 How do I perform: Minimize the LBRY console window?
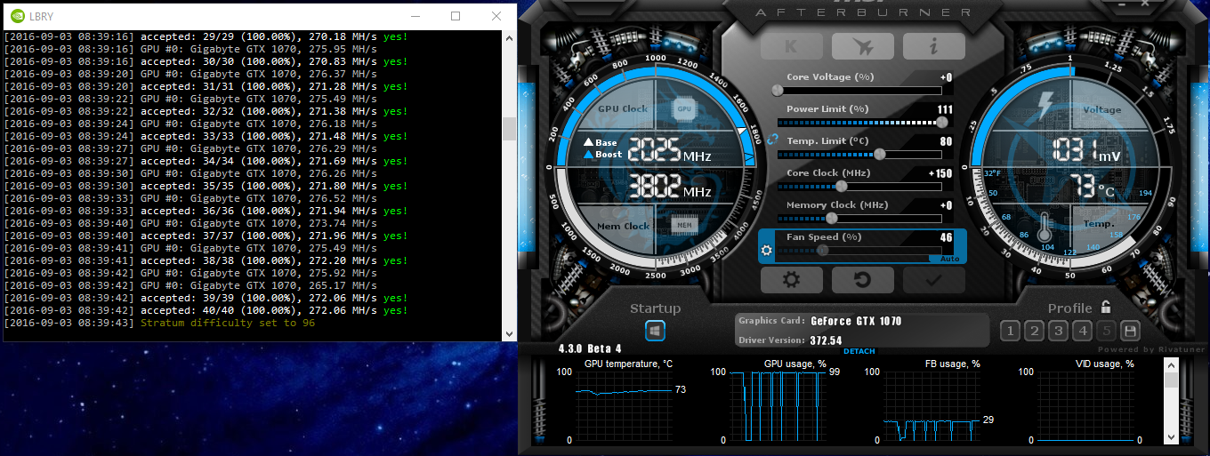coord(416,16)
